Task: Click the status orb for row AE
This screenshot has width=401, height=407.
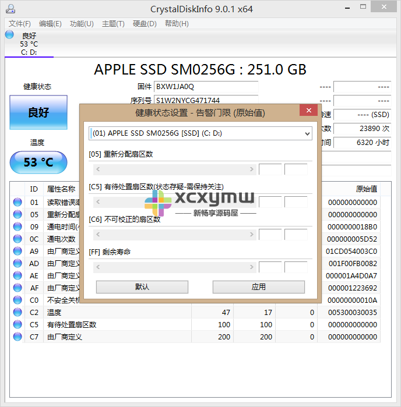Action: (17, 275)
